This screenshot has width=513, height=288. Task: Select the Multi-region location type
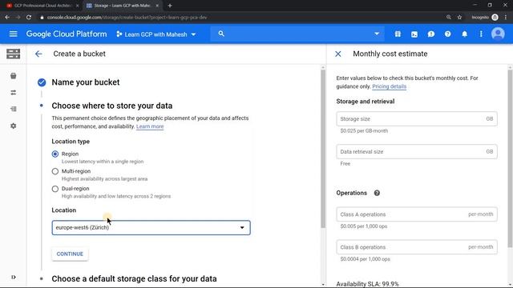tap(55, 171)
